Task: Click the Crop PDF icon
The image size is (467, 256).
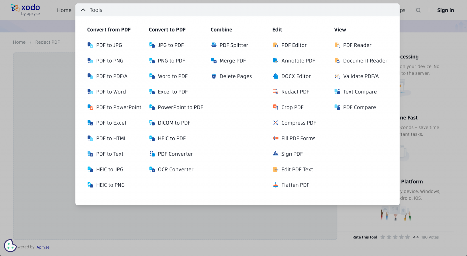Action: click(275, 107)
